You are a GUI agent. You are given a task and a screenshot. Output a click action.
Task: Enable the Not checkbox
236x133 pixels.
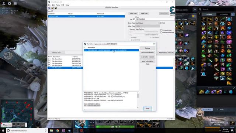[161, 23]
